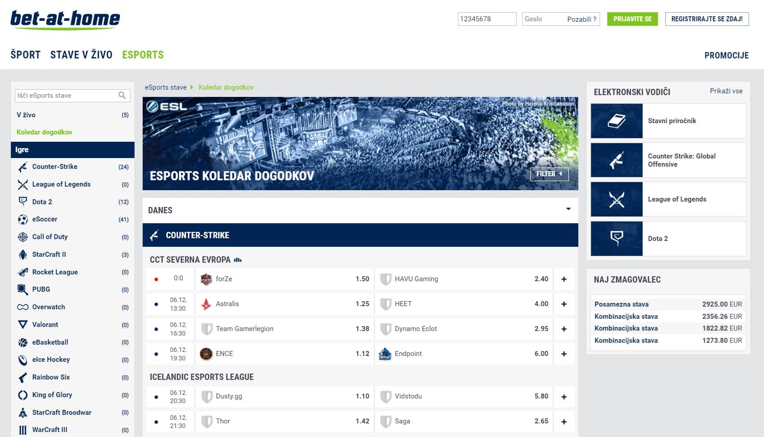Screen dimensions: 764x437
Task: Open the Stavni priročnik book guide tile
Action: (616, 121)
